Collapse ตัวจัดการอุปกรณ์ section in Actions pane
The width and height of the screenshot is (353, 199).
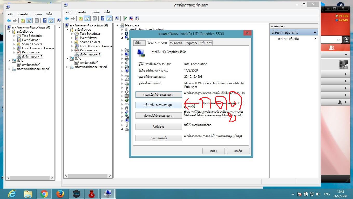pyautogui.click(x=315, y=32)
